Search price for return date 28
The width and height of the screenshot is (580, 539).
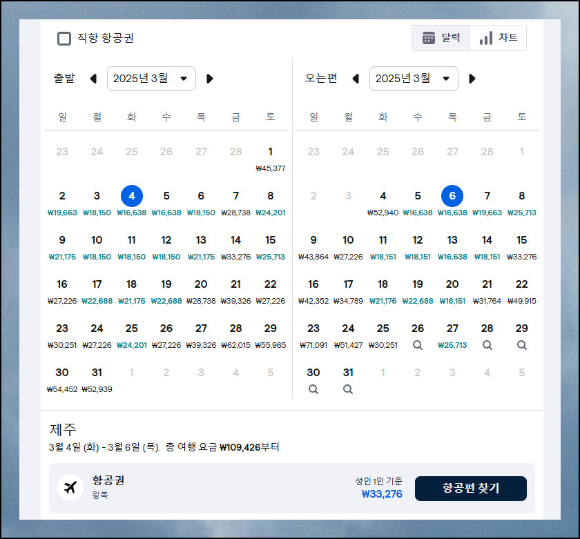[487, 345]
